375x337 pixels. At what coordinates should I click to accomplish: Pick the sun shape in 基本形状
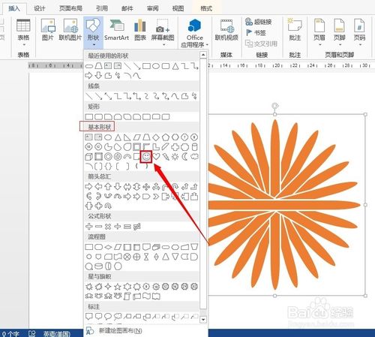click(x=175, y=157)
